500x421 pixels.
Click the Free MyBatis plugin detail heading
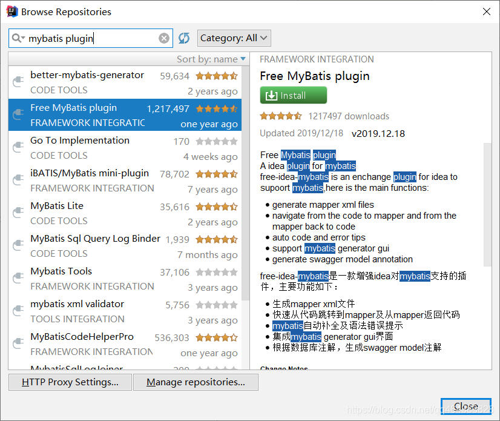click(314, 76)
